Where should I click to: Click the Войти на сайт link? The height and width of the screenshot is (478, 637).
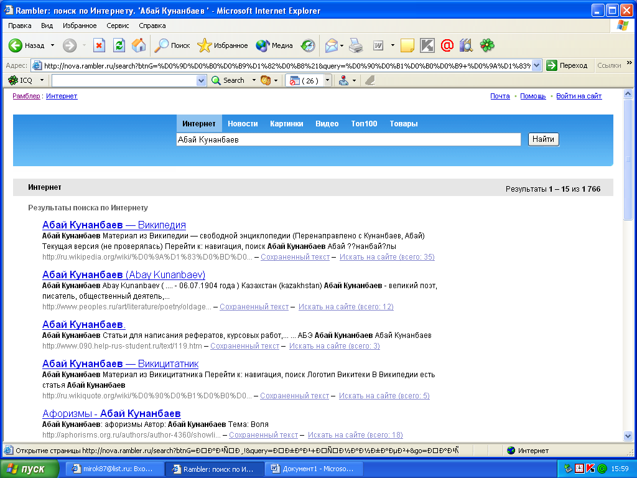[x=579, y=96]
